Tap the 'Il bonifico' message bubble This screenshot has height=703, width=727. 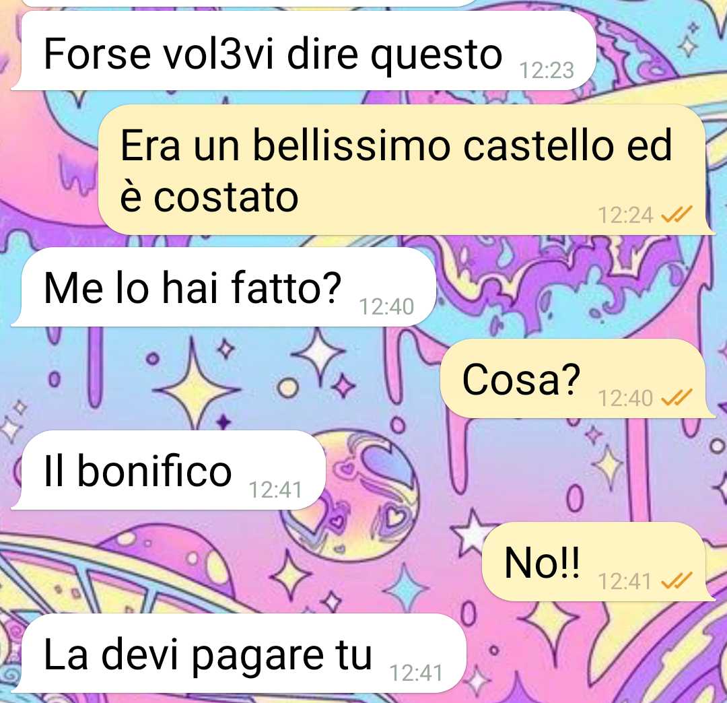pyautogui.click(x=169, y=470)
